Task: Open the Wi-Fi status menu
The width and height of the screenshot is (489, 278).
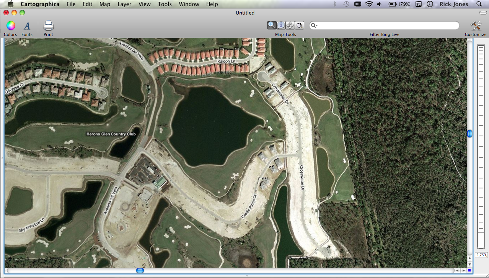Action: pos(369,4)
